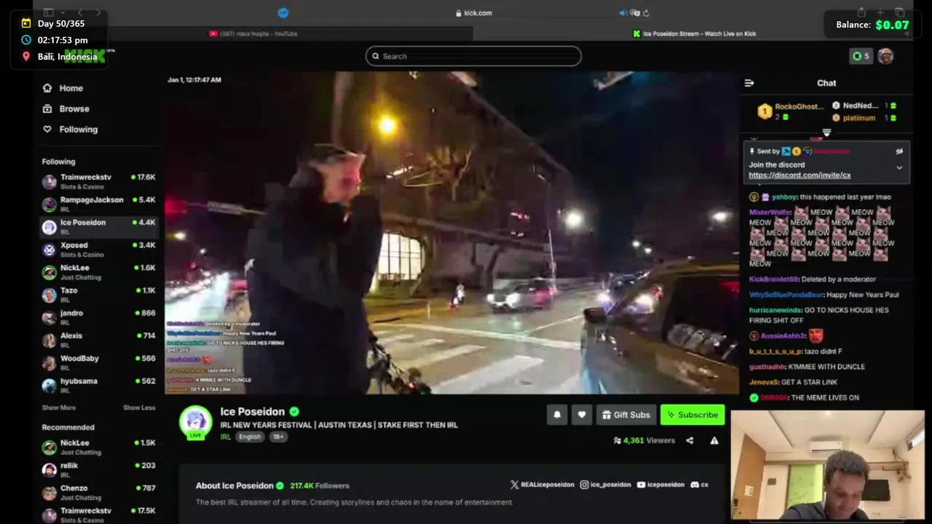Click the Gift Subs button
The height and width of the screenshot is (524, 932).
[x=626, y=415]
